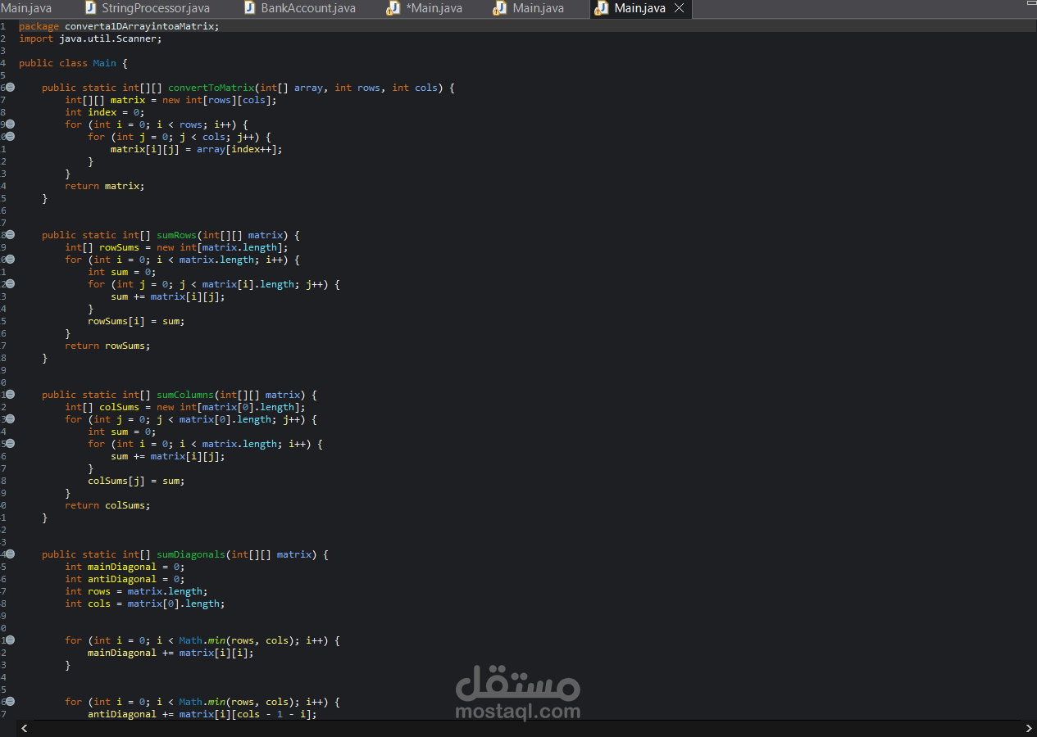1037x737 pixels.
Task: Click the 'package converta1DArrayintoaMatrix;' line
Action: (x=119, y=26)
